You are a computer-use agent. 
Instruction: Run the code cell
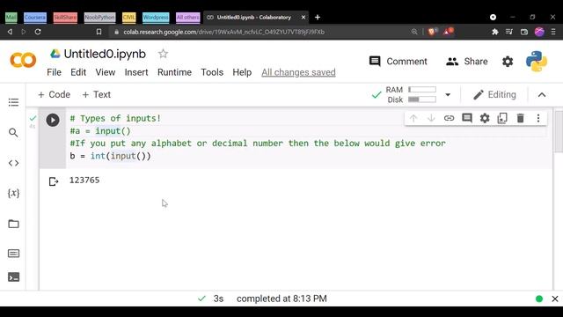tap(53, 120)
